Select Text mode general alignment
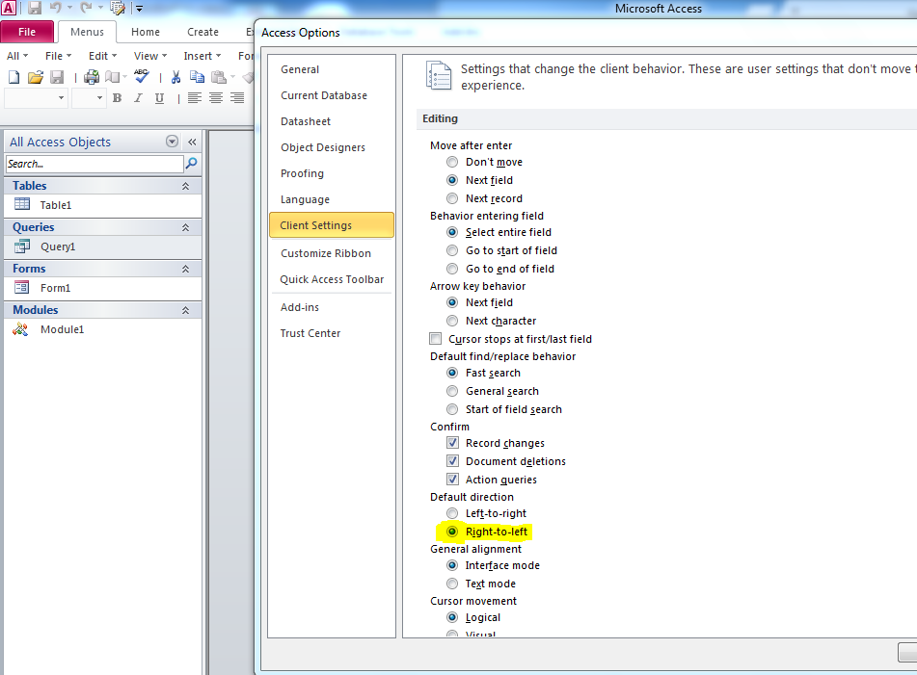This screenshot has width=917, height=675. click(x=452, y=584)
